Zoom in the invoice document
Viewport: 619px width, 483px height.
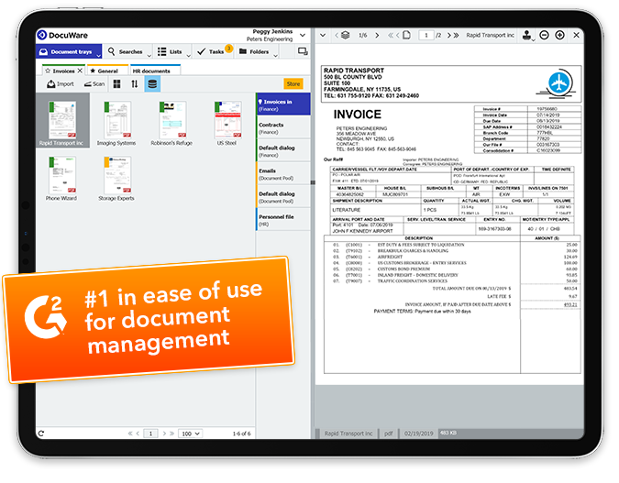pyautogui.click(x=559, y=35)
